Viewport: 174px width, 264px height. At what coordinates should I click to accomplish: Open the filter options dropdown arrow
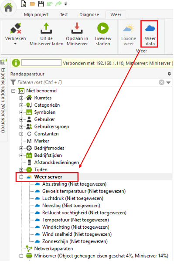point(168,82)
